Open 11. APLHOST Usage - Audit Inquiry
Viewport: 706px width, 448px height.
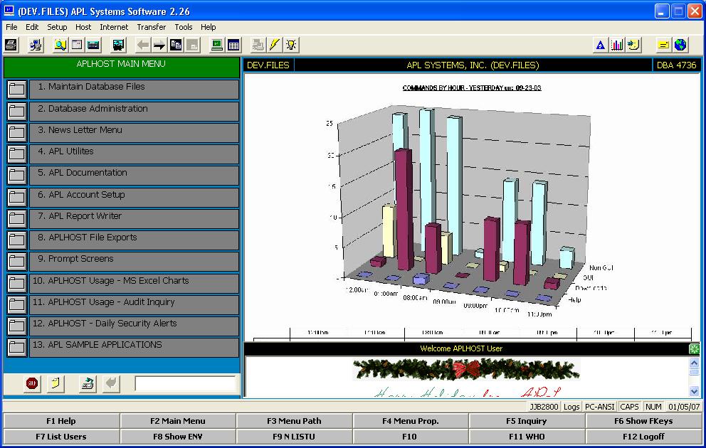coord(134,305)
